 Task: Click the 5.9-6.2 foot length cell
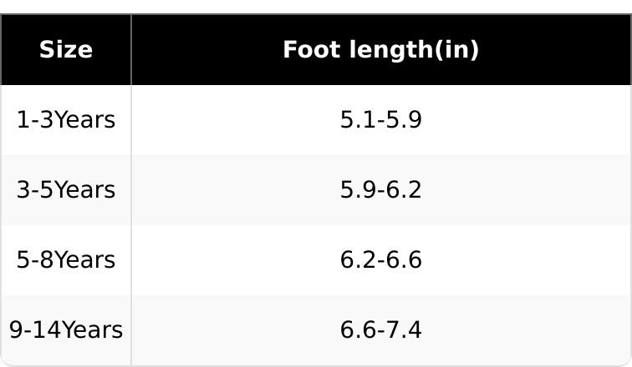[x=381, y=189]
